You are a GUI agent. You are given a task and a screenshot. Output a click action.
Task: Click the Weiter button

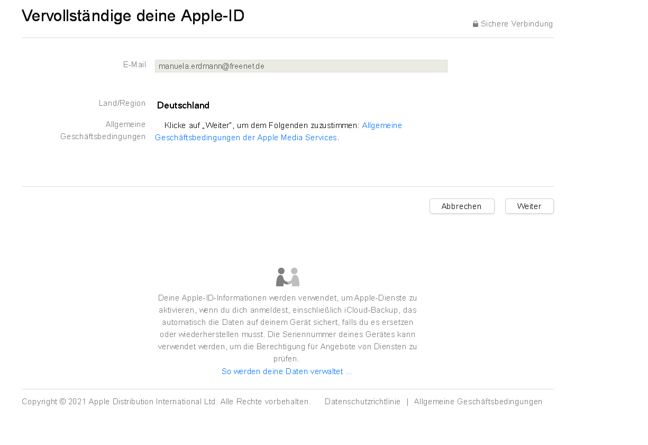(529, 206)
